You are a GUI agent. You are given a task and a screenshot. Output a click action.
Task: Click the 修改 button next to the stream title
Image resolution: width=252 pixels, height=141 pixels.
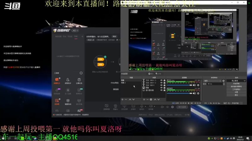114,36
